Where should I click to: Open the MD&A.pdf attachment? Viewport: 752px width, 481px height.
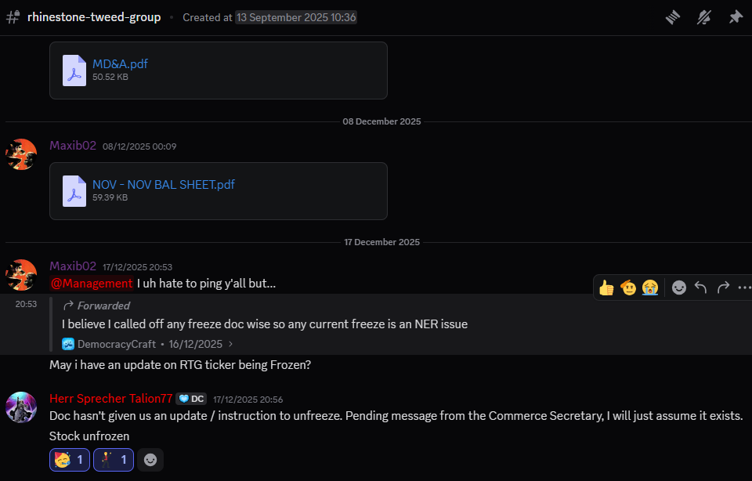click(120, 63)
